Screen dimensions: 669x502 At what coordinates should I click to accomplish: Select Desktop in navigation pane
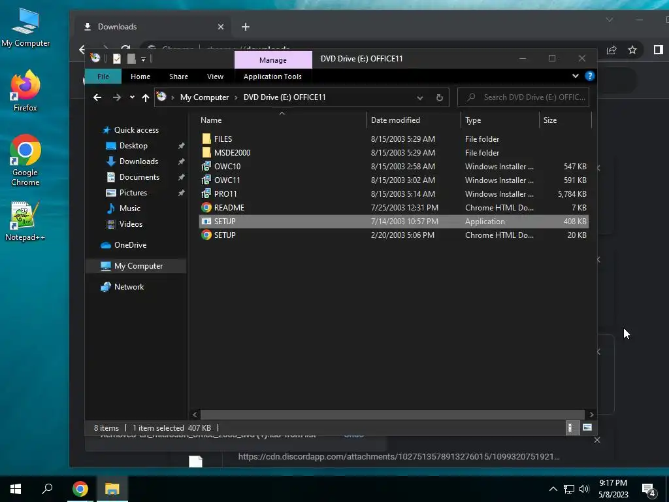tap(133, 146)
